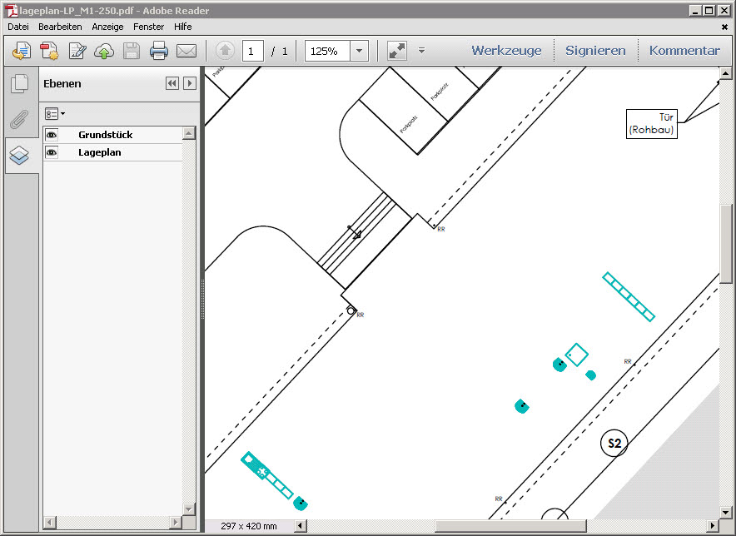Open a file with the toolbar icon
736x536 pixels.
click(x=22, y=51)
